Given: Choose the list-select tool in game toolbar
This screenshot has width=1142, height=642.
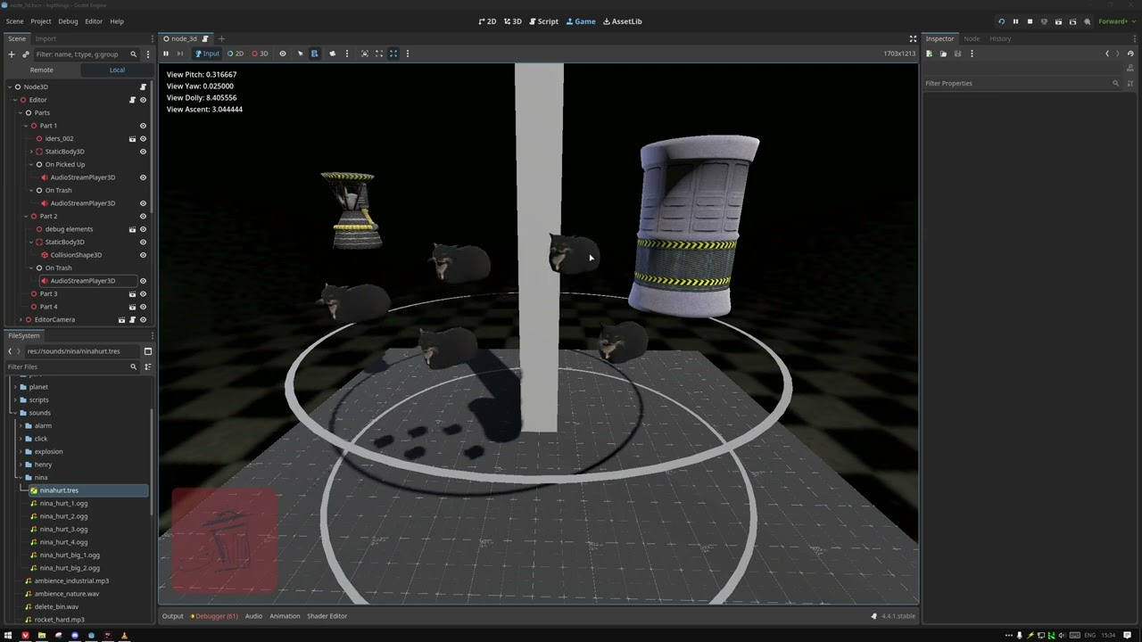Looking at the screenshot, I should pyautogui.click(x=314, y=53).
